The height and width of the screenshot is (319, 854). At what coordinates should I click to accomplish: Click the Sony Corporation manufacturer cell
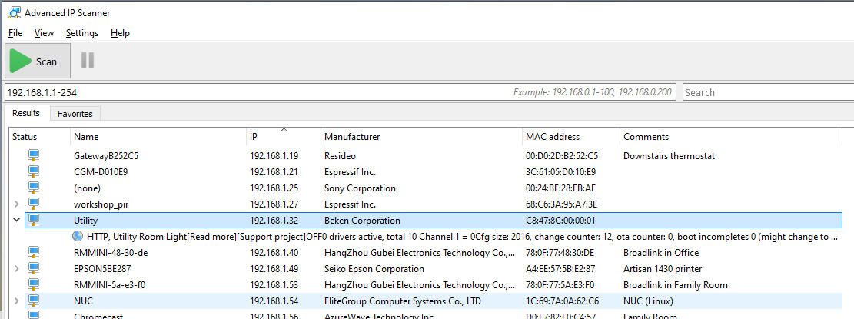[x=360, y=188]
